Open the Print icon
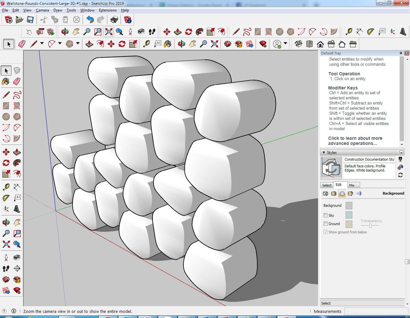Viewport: 410px width, 318px height. pyautogui.click(x=114, y=20)
